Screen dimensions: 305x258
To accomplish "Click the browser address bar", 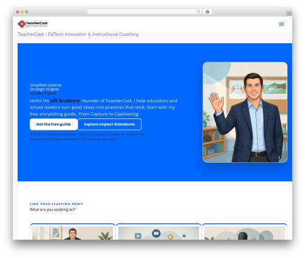I will pyautogui.click(x=144, y=12).
